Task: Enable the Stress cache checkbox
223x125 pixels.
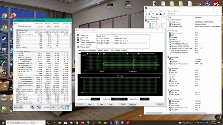Action: pos(80,40)
